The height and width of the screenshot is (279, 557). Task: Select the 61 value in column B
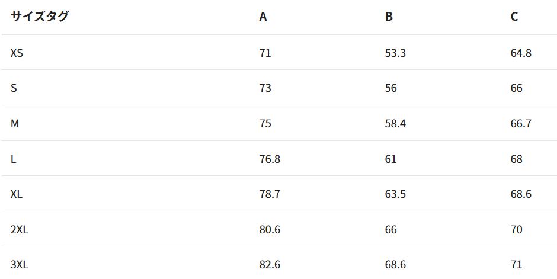coord(390,159)
